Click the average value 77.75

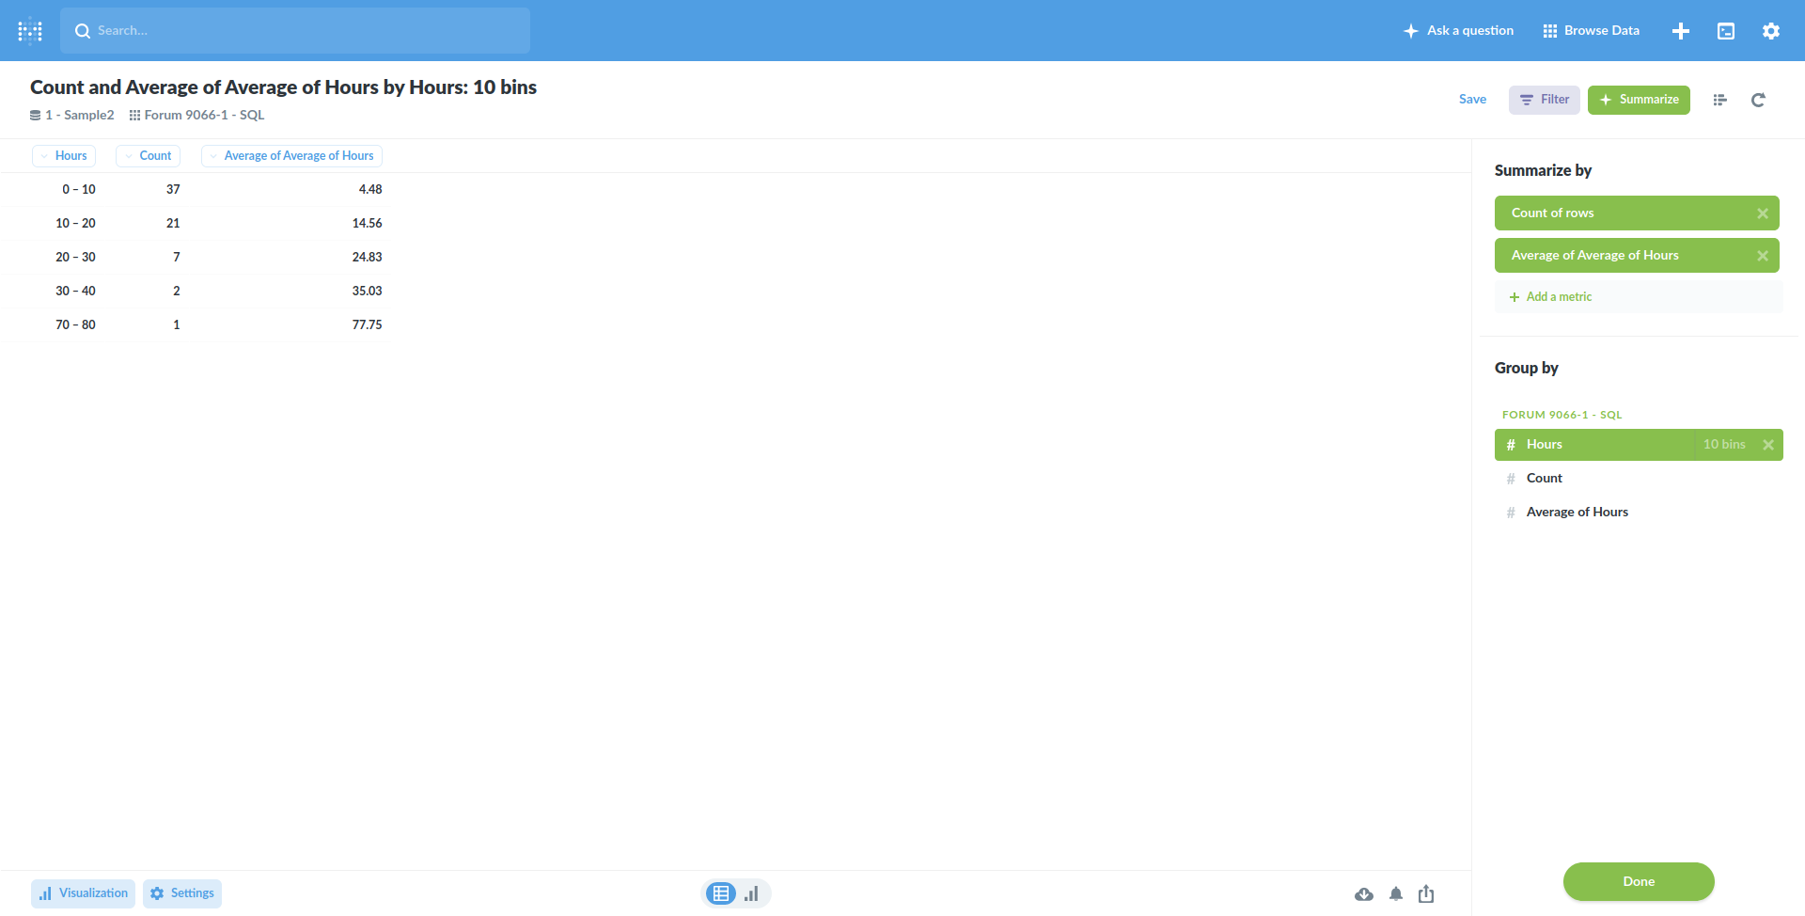367,325
